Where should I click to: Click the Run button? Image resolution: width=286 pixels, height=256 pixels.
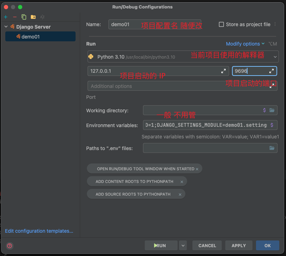point(161,245)
